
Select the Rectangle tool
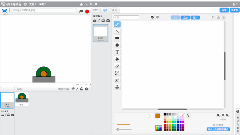[117, 38]
